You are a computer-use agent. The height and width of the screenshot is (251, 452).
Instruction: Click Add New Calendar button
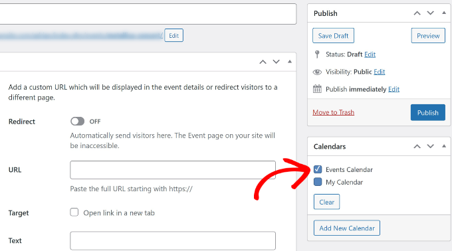(347, 228)
